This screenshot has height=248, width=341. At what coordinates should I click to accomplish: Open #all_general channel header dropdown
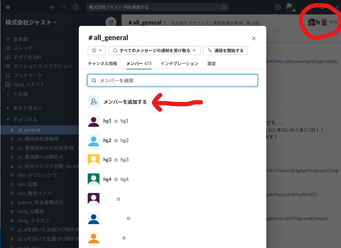pyautogui.click(x=147, y=22)
